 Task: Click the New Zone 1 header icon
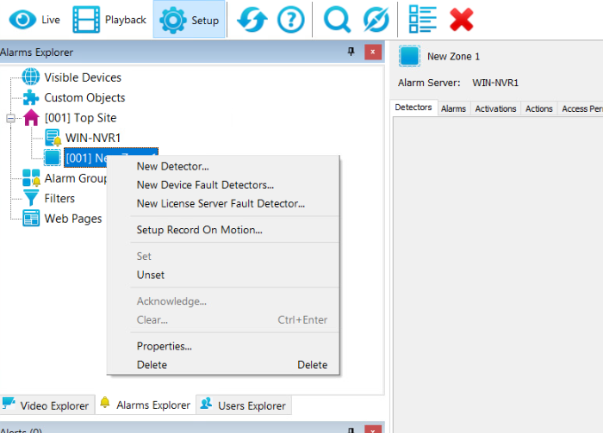(x=409, y=56)
